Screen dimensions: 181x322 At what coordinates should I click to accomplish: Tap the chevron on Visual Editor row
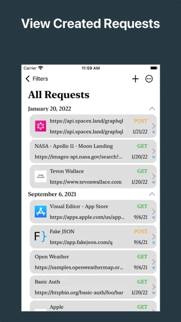click(x=154, y=211)
